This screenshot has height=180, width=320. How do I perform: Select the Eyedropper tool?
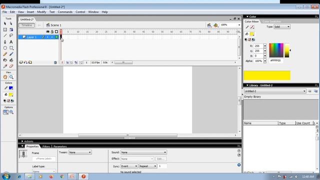coord(5,66)
